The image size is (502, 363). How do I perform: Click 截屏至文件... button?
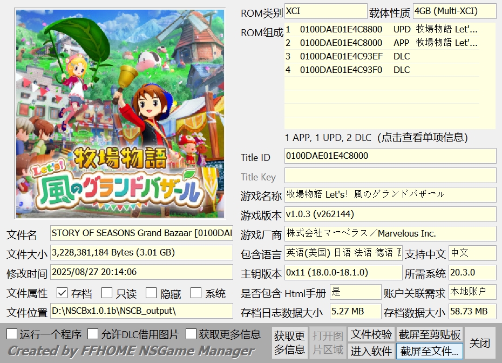pos(429,351)
